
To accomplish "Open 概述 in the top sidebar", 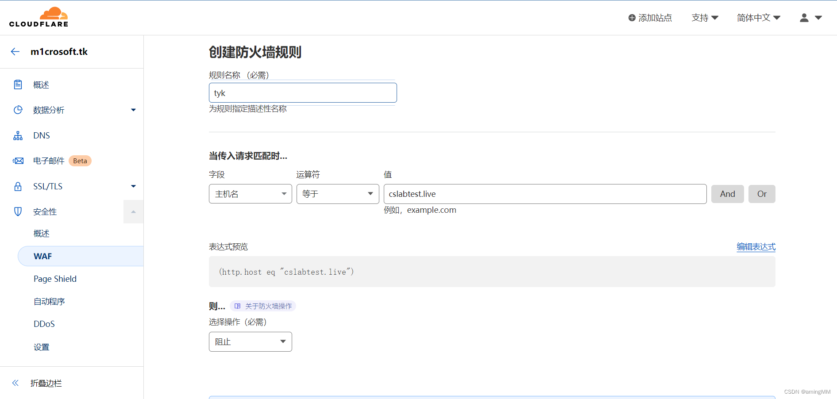I will click(41, 84).
